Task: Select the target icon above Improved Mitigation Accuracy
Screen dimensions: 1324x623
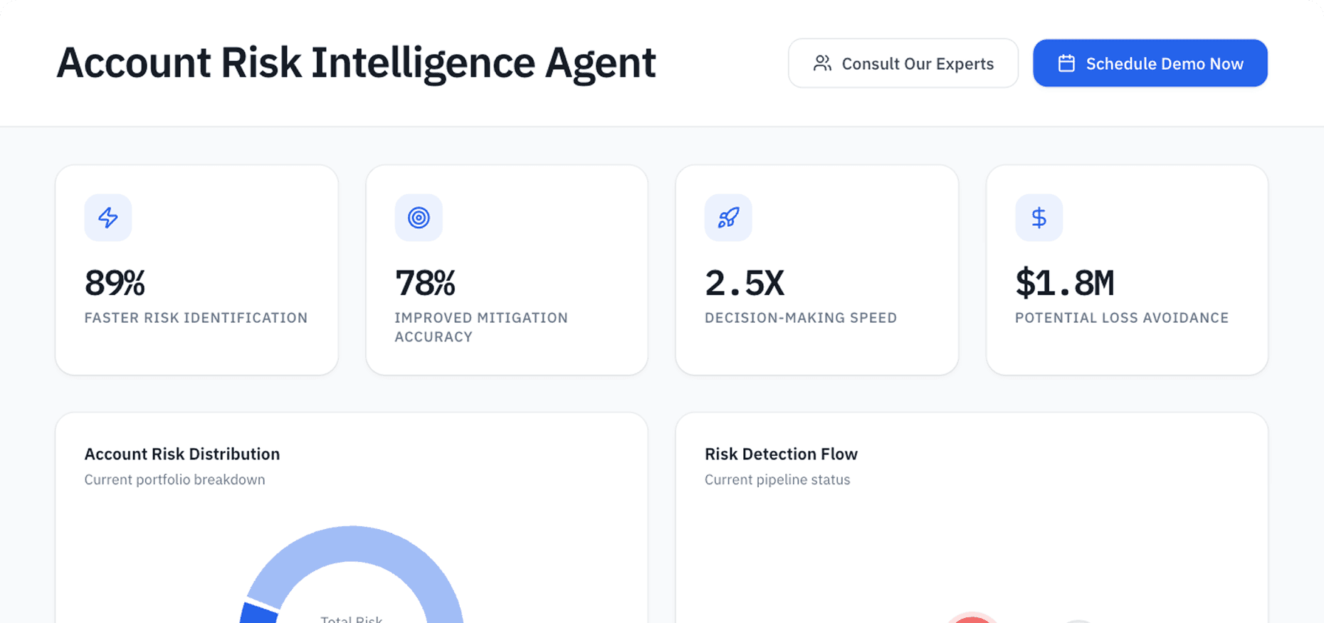Action: (419, 218)
